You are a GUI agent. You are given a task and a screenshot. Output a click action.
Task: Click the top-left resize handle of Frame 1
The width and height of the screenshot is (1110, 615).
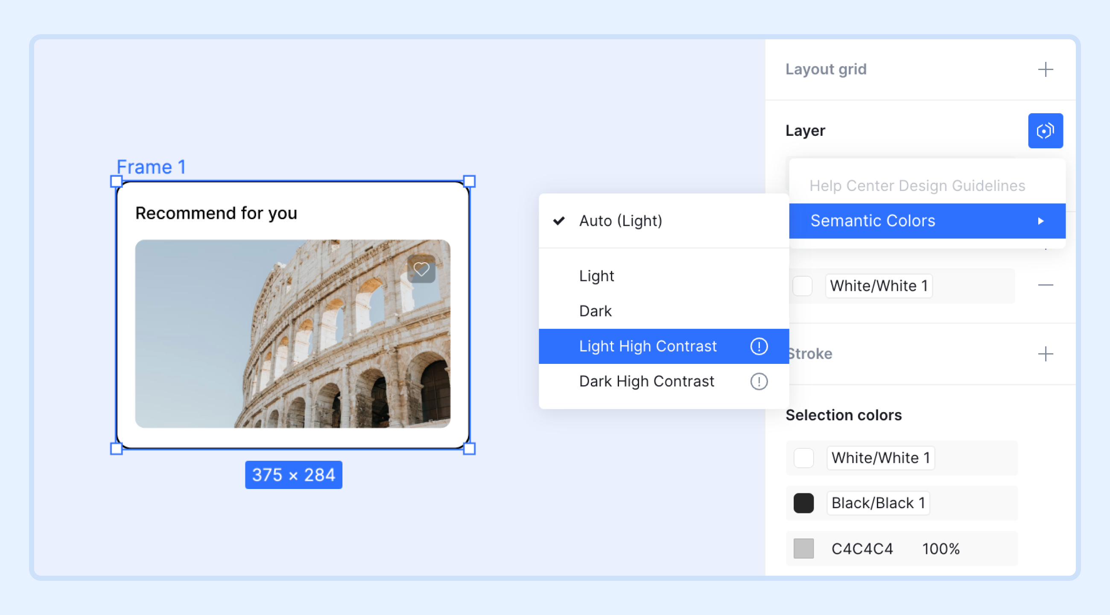(117, 181)
